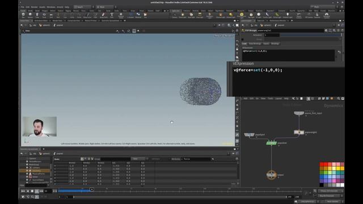The image size is (363, 204).
Task: Toggle pin on parameter pane path bar
Action: tap(339, 25)
